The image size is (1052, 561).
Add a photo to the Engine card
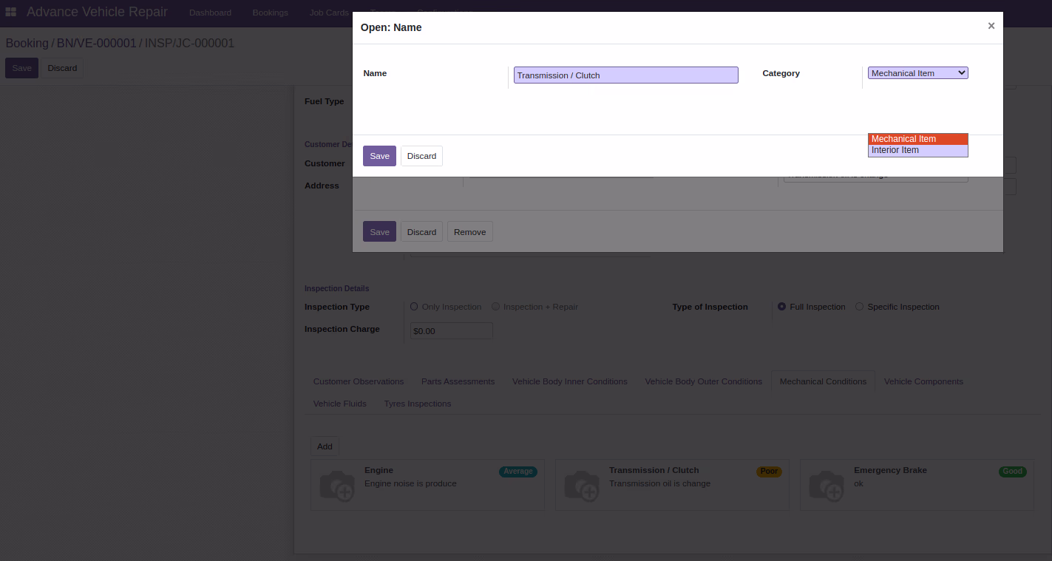(336, 486)
